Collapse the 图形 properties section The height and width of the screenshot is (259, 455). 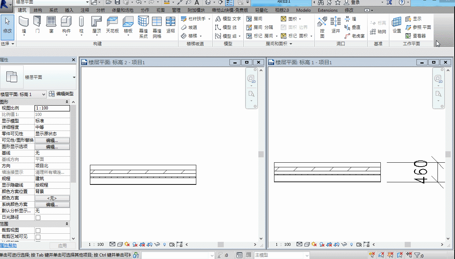67,102
